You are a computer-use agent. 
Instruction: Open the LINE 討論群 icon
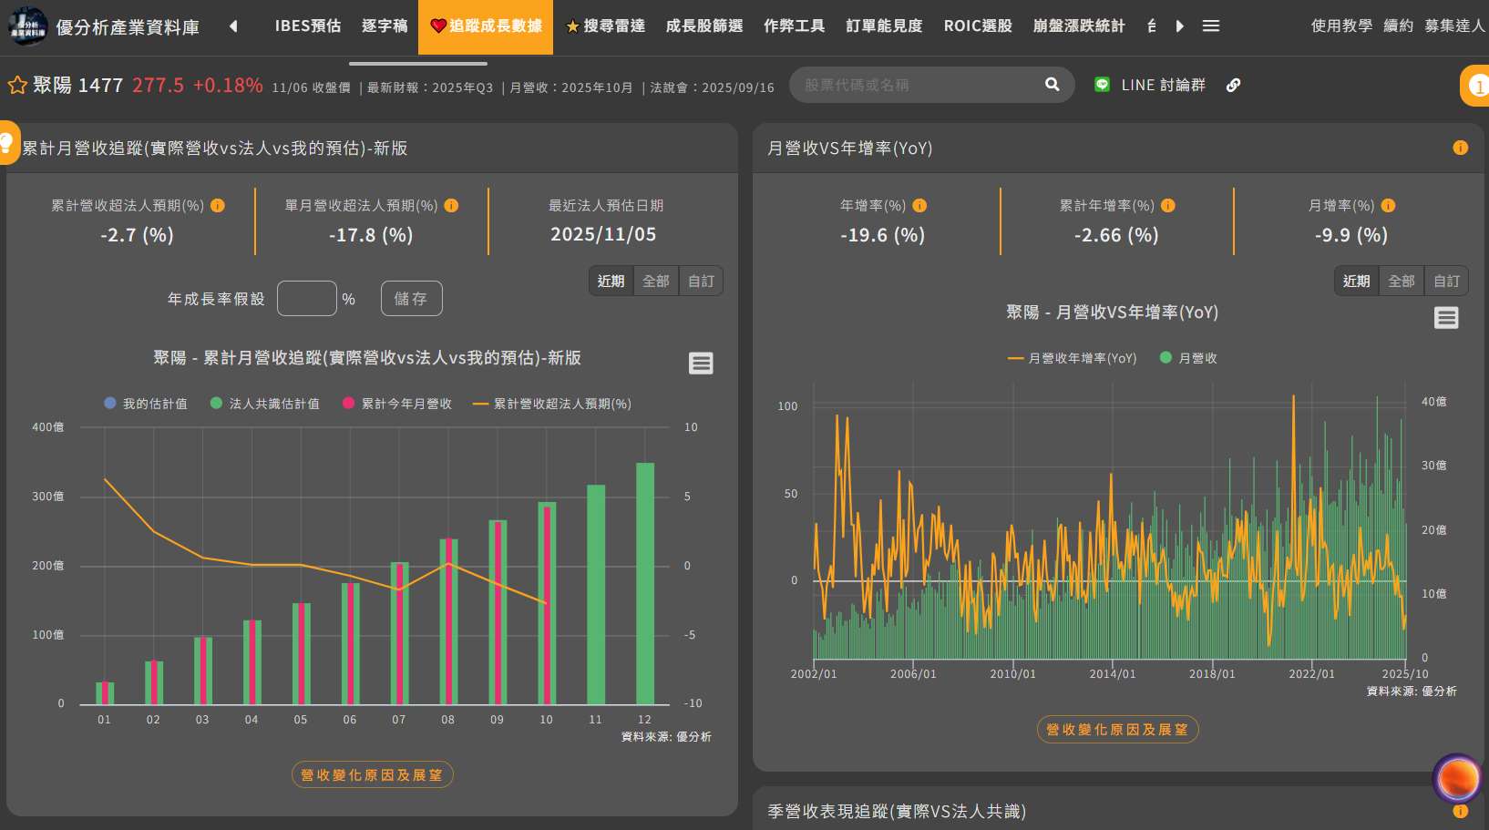[1102, 85]
